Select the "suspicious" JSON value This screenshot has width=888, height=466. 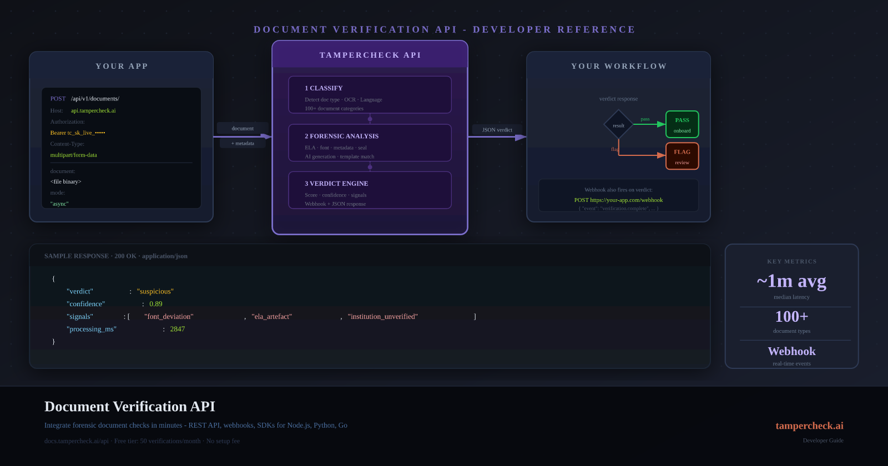pyautogui.click(x=155, y=291)
